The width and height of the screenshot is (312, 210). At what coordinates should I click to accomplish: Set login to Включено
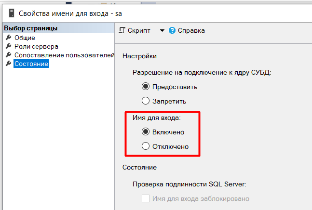point(145,132)
